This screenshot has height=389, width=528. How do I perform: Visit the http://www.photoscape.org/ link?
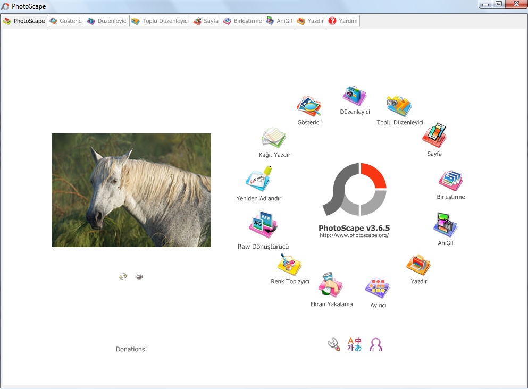pos(354,235)
